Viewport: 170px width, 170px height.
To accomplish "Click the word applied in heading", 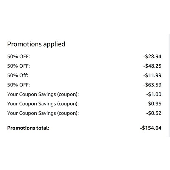I will point(54,45).
